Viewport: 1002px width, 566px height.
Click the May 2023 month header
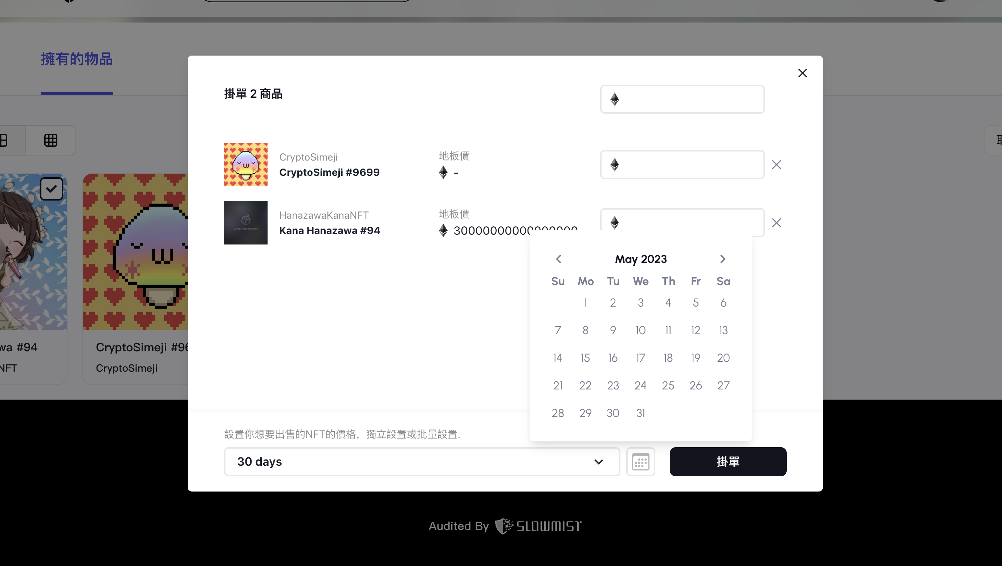(x=641, y=259)
